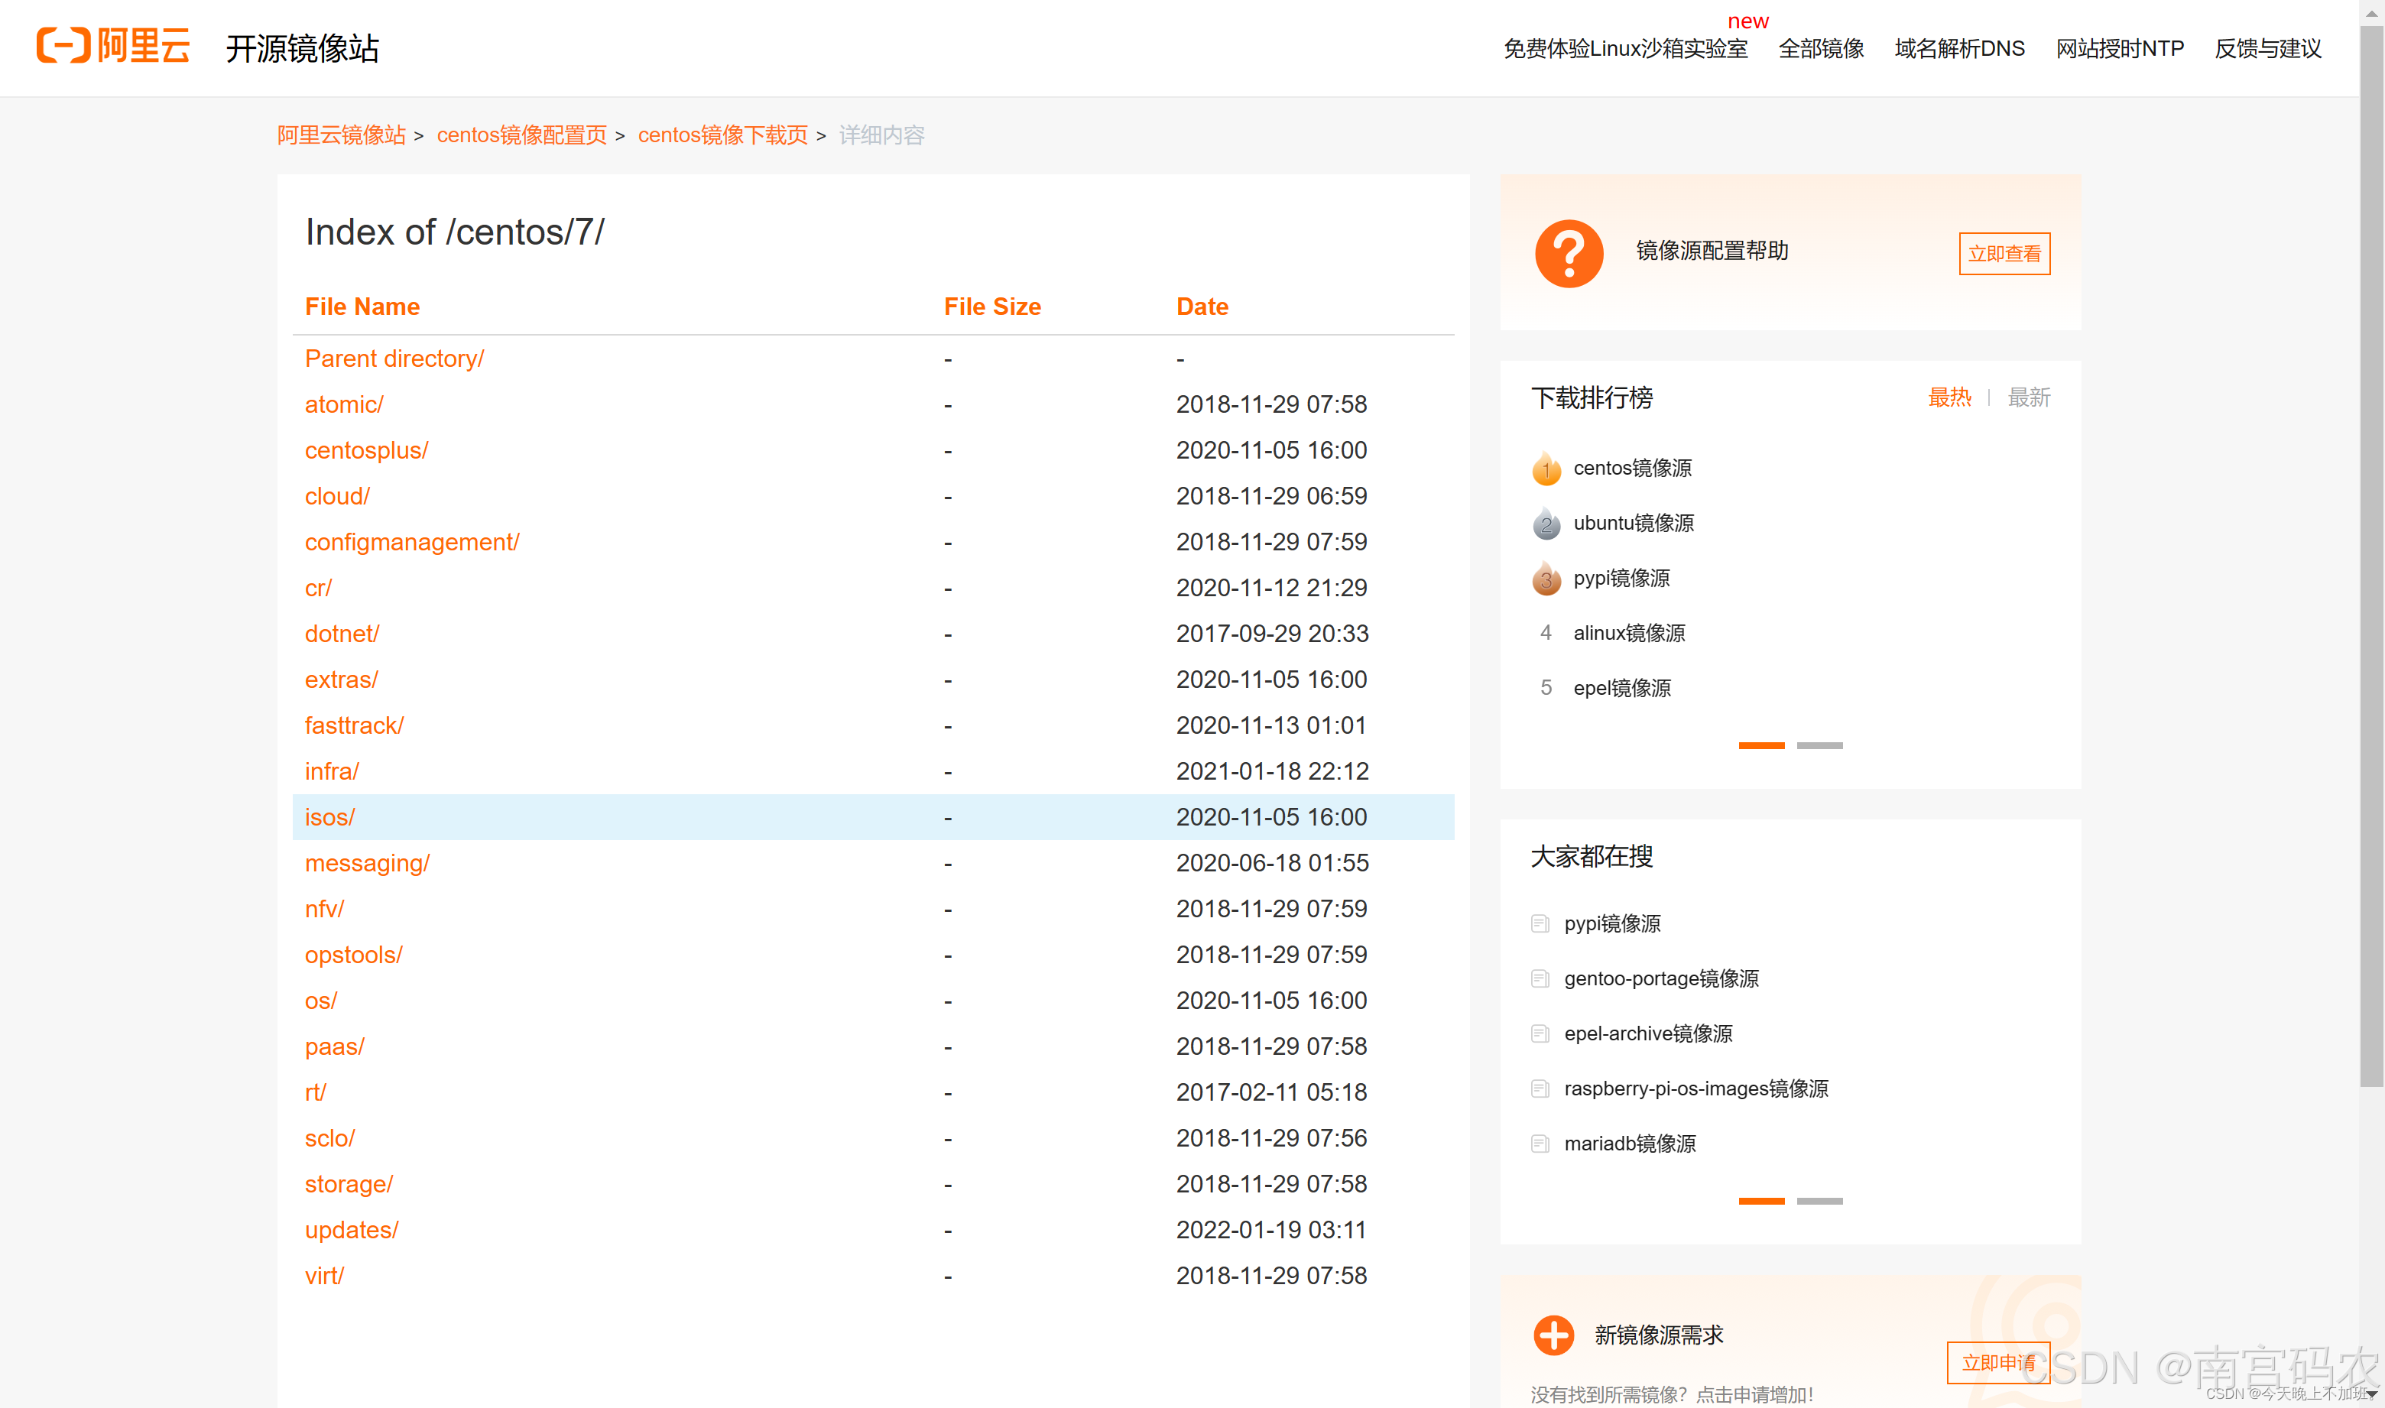The image size is (2385, 1408).
Task: Click the bronze rank 3 medal icon
Action: pos(1546,579)
